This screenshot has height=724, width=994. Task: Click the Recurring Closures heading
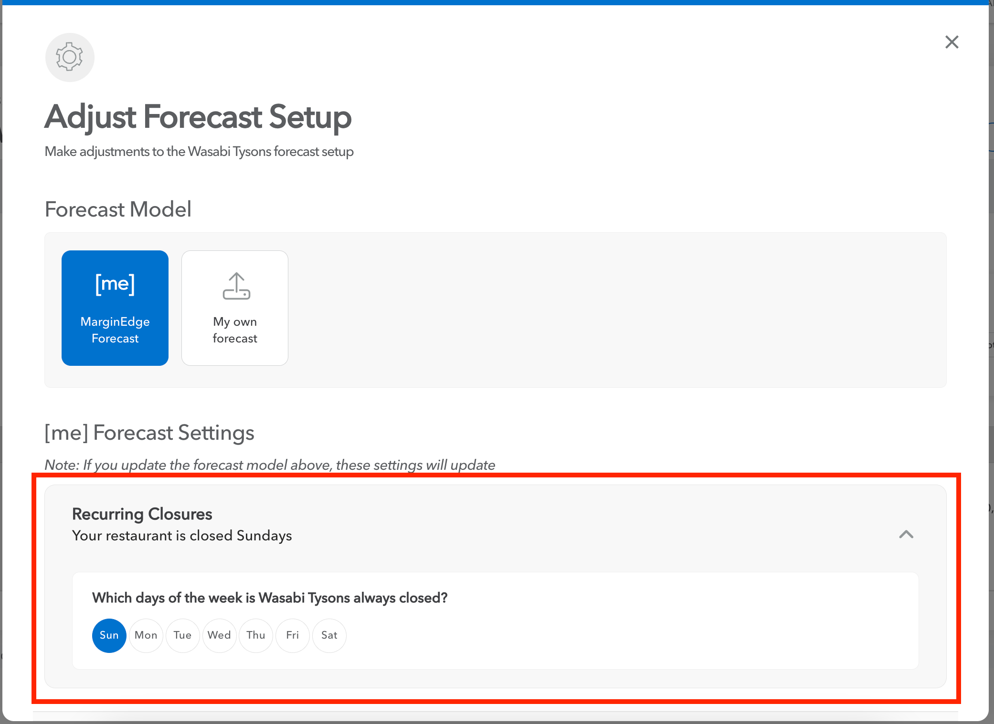tap(142, 514)
